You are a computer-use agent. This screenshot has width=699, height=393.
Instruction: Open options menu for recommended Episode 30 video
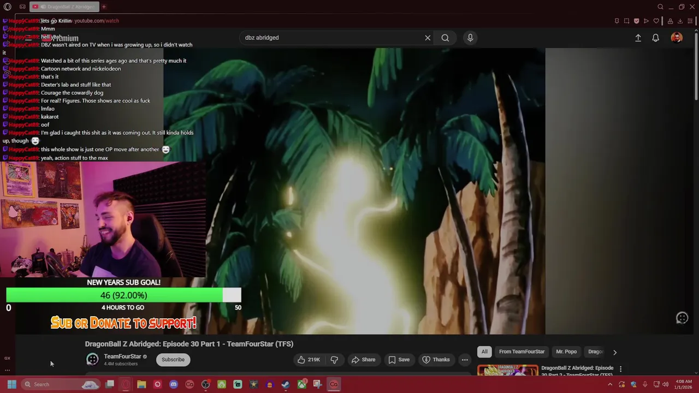coord(620,369)
